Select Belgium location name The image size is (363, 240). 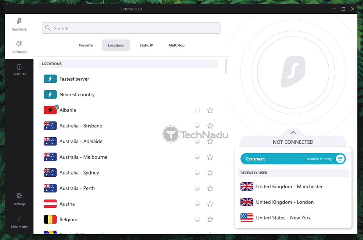(x=68, y=219)
